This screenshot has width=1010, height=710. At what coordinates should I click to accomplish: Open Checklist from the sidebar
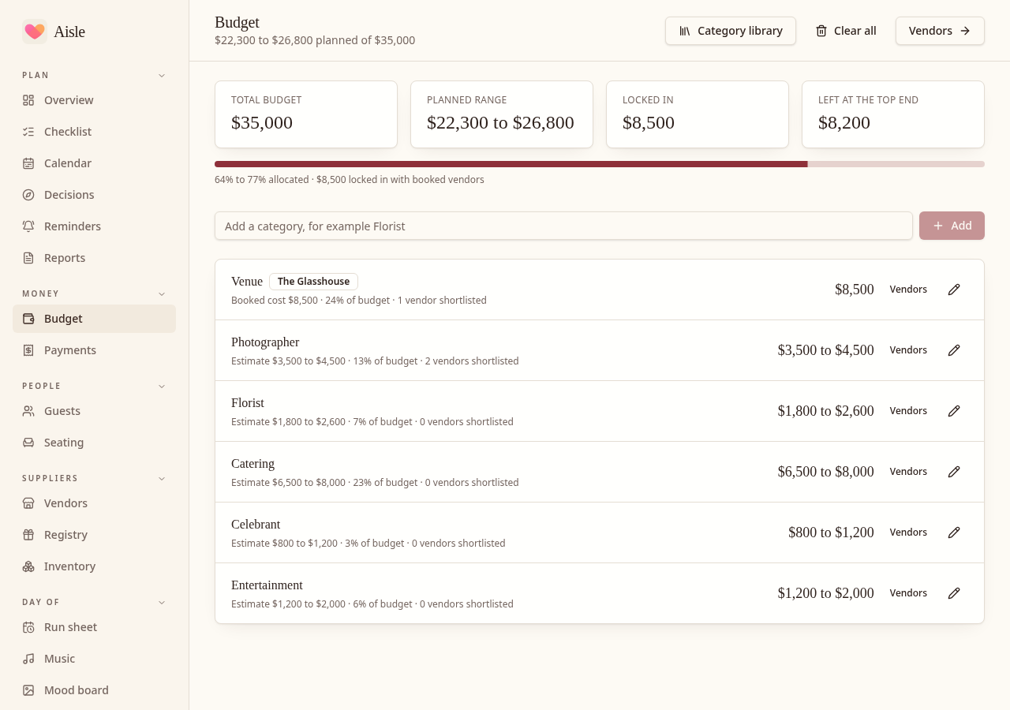click(x=94, y=132)
